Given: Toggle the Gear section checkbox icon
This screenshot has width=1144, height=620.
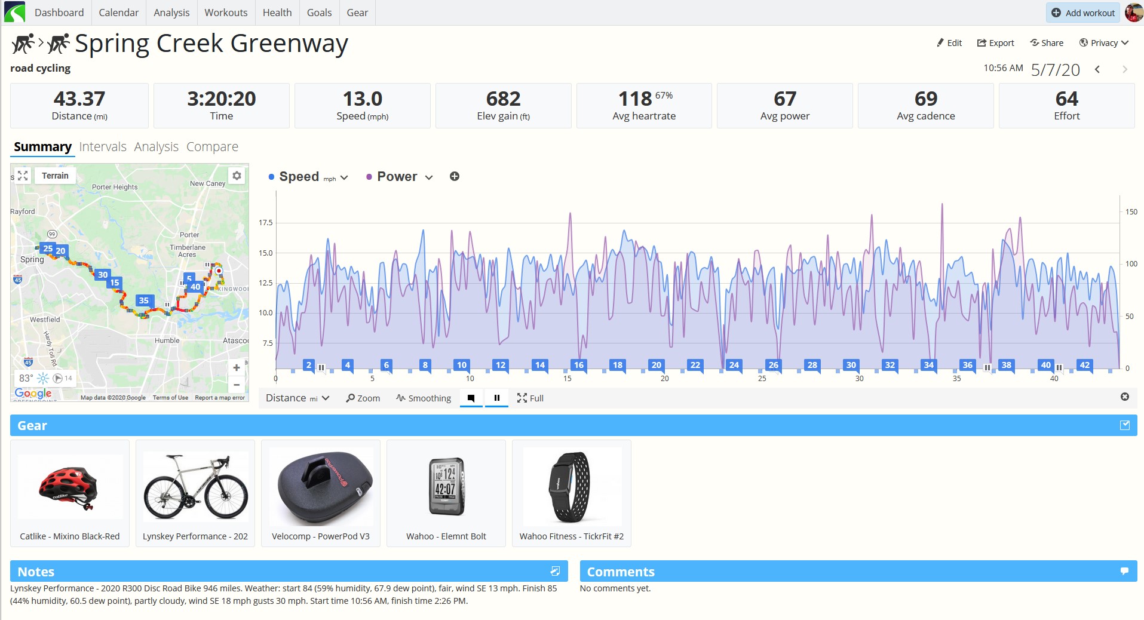Looking at the screenshot, I should click(x=1125, y=425).
